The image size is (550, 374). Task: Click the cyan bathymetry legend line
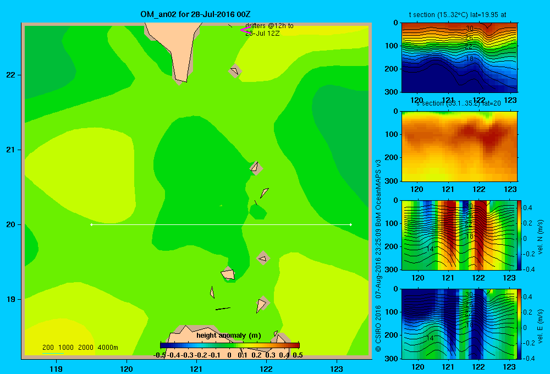[53, 353]
